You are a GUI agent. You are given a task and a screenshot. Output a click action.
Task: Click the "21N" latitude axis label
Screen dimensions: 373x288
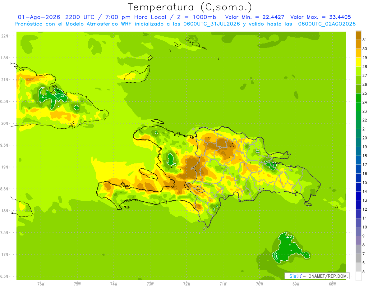coord(5,80)
